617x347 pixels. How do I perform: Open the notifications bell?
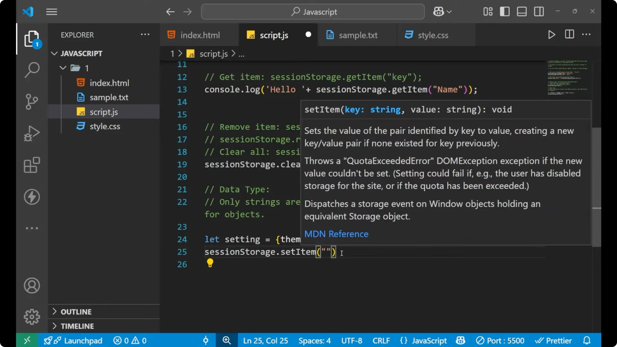(587, 340)
